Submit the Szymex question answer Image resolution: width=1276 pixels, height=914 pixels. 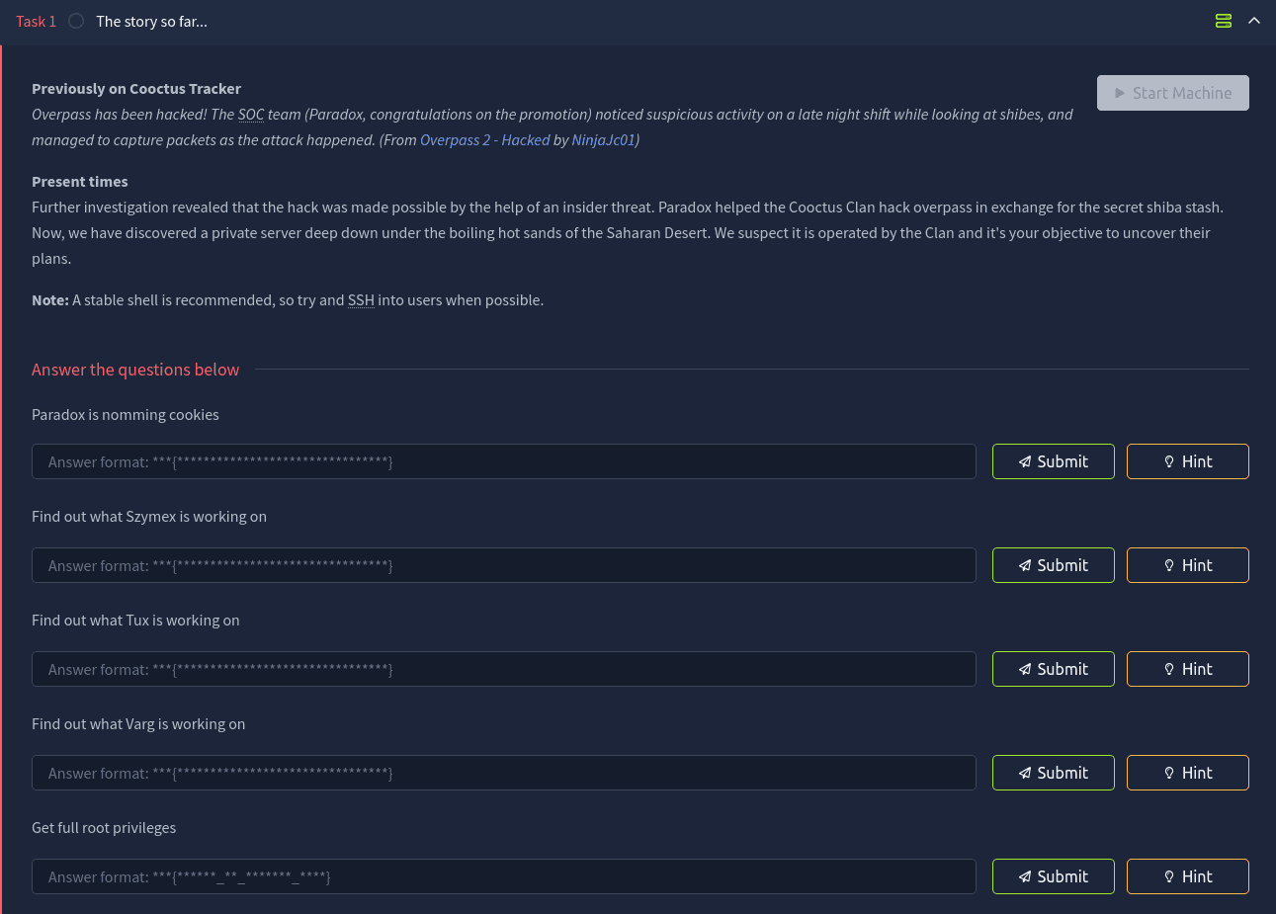[1053, 565]
